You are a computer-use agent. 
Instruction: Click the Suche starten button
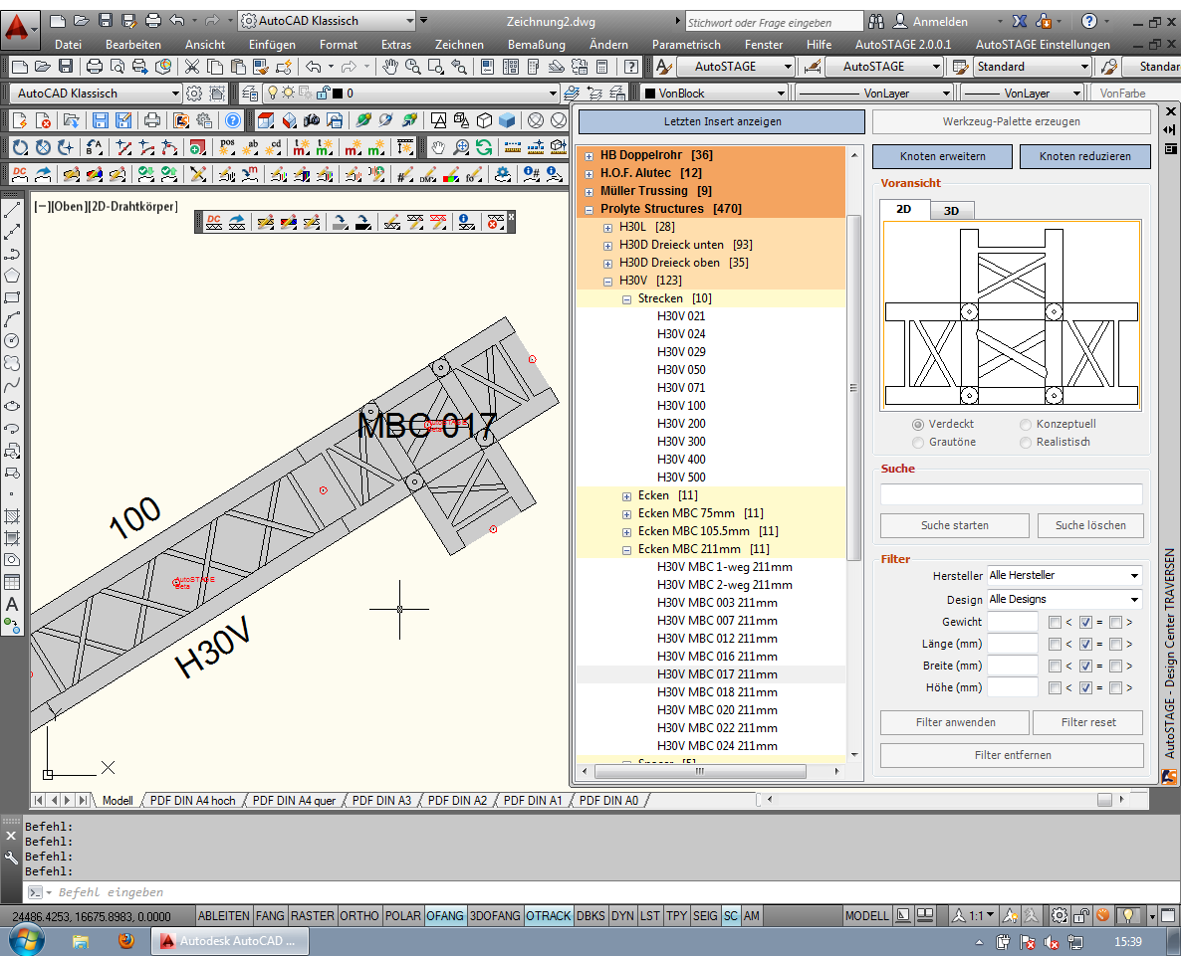click(x=954, y=525)
